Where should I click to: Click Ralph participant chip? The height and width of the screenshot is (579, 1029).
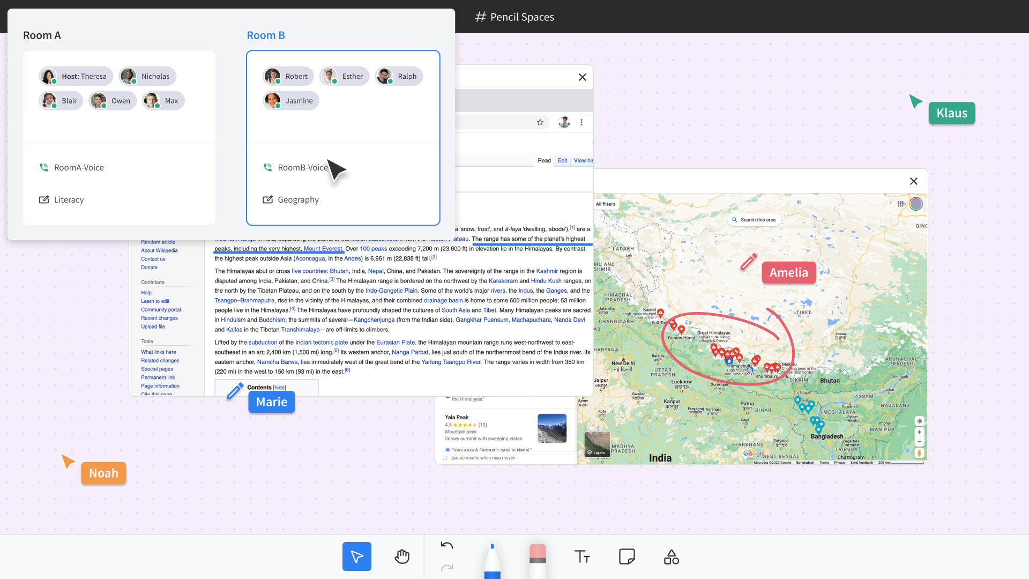click(x=399, y=76)
